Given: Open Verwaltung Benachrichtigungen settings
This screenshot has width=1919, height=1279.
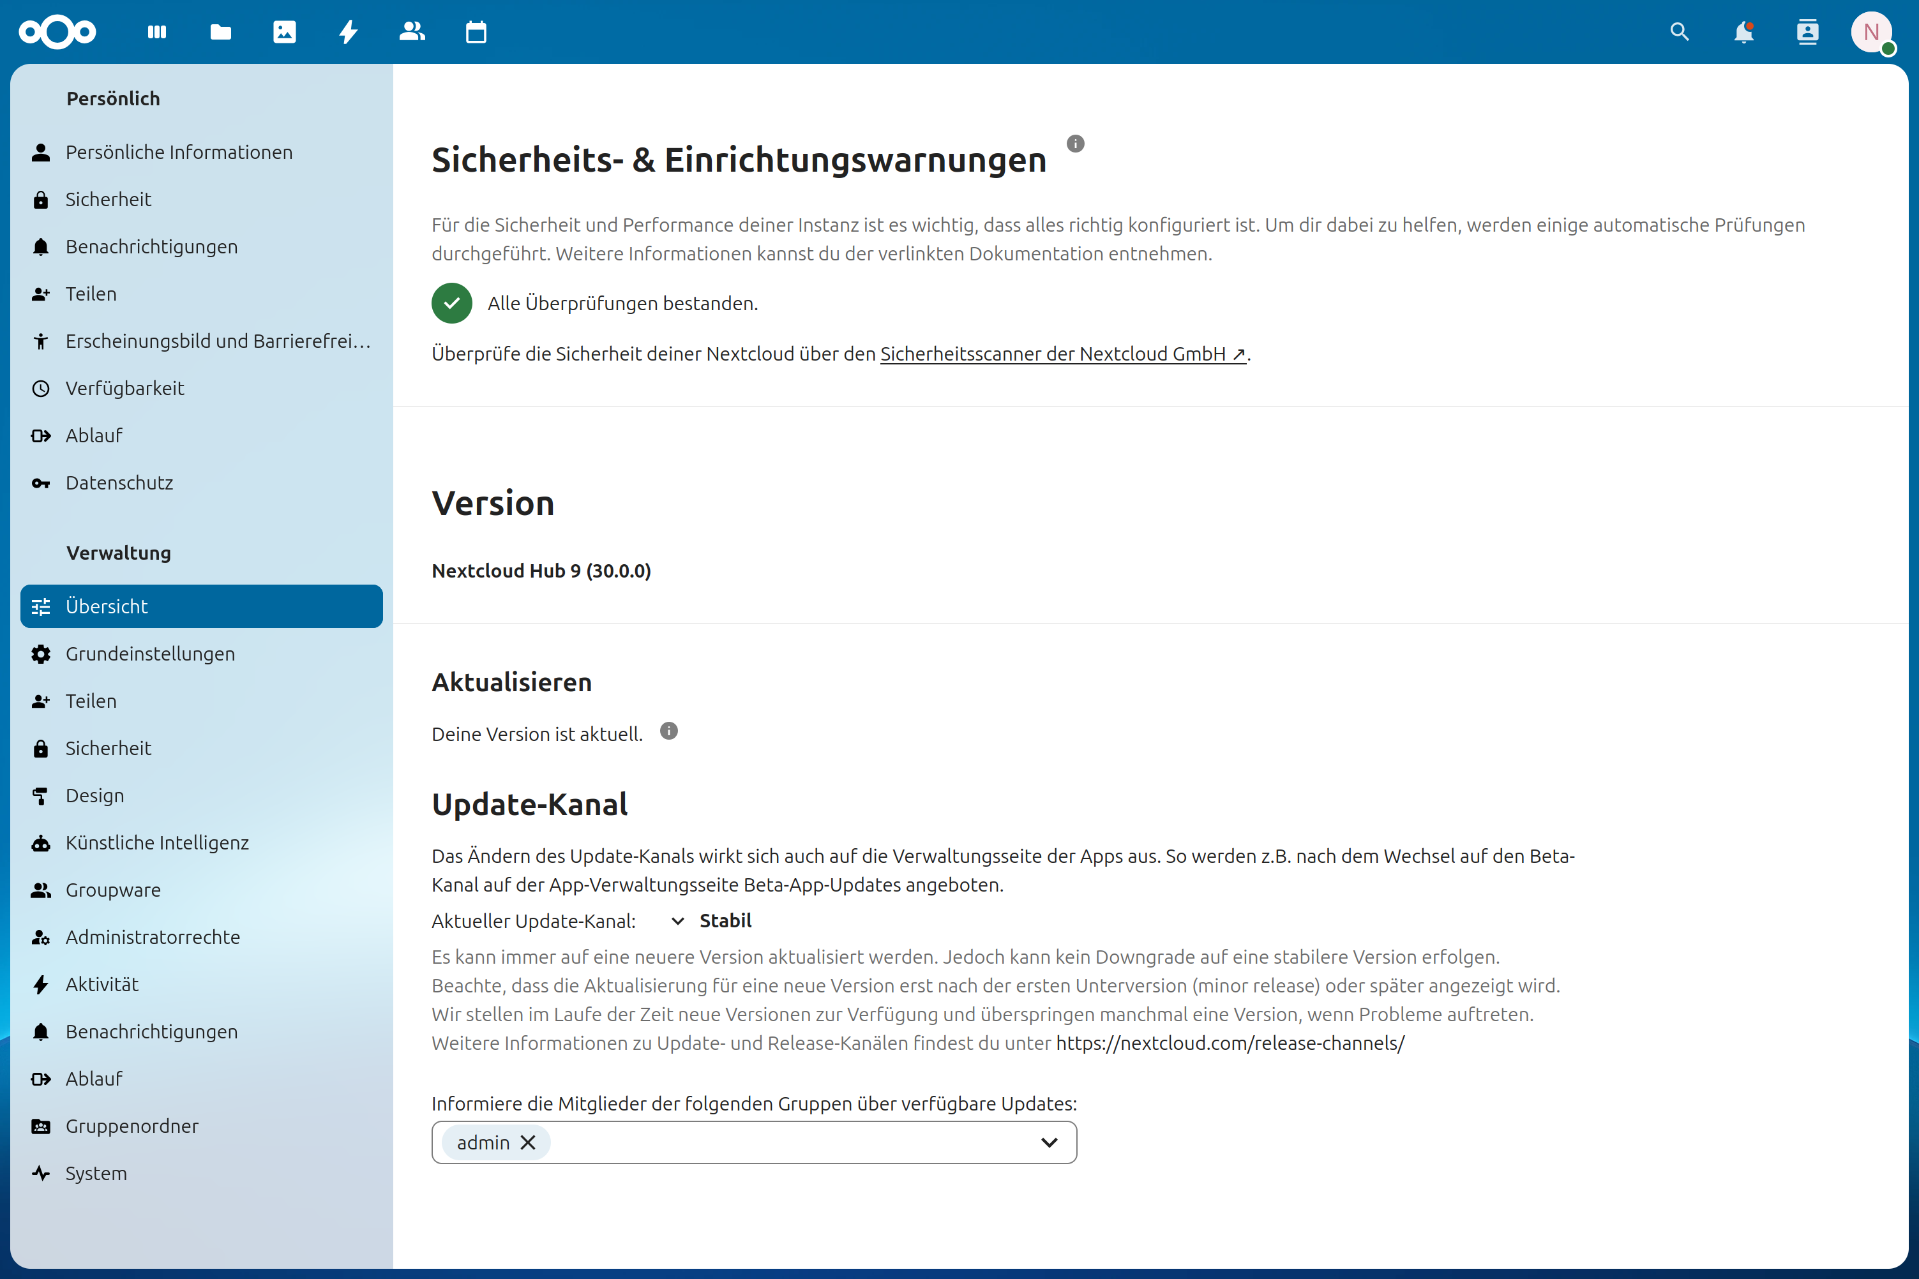Looking at the screenshot, I should point(202,1032).
